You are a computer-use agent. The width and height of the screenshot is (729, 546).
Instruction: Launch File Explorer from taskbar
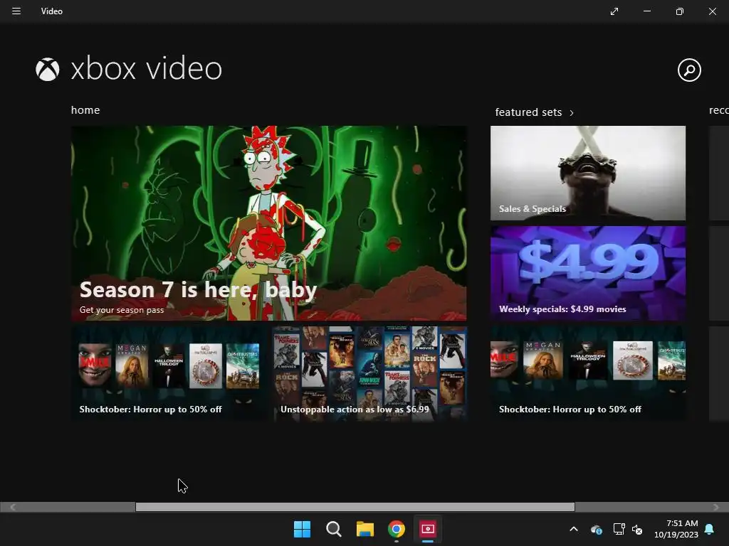pos(365,529)
